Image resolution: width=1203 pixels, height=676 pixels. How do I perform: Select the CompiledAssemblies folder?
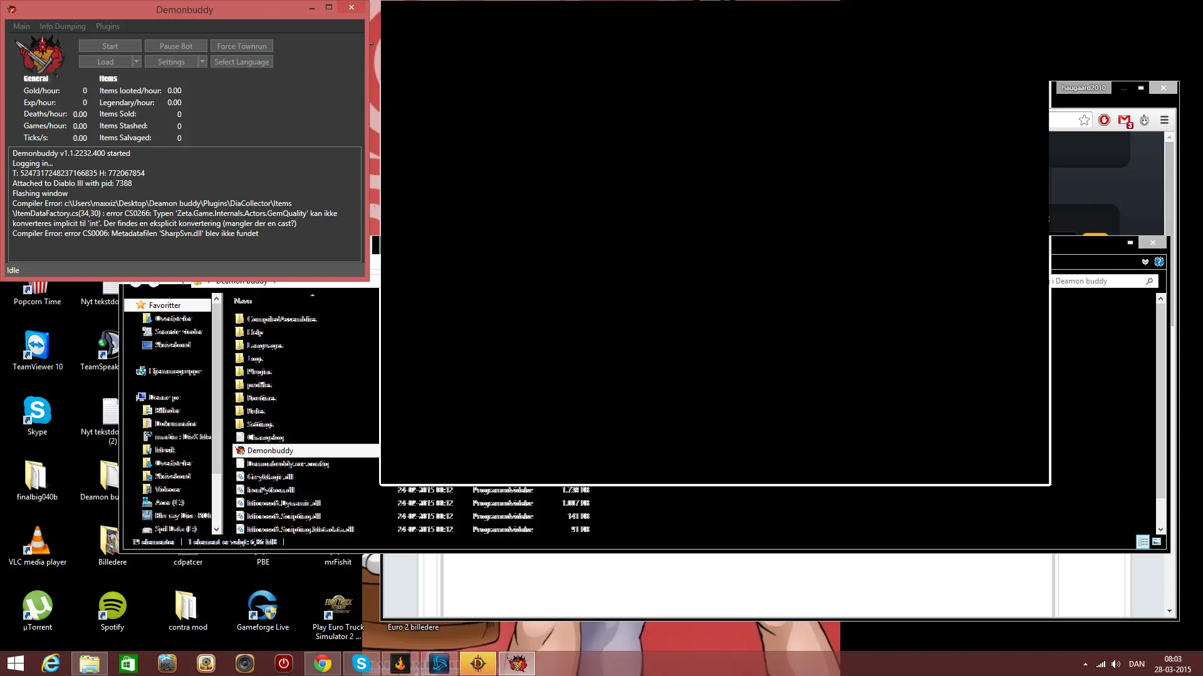pyautogui.click(x=281, y=319)
